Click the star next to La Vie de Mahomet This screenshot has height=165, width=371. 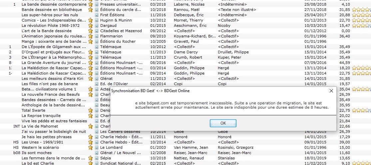click(x=90, y=126)
